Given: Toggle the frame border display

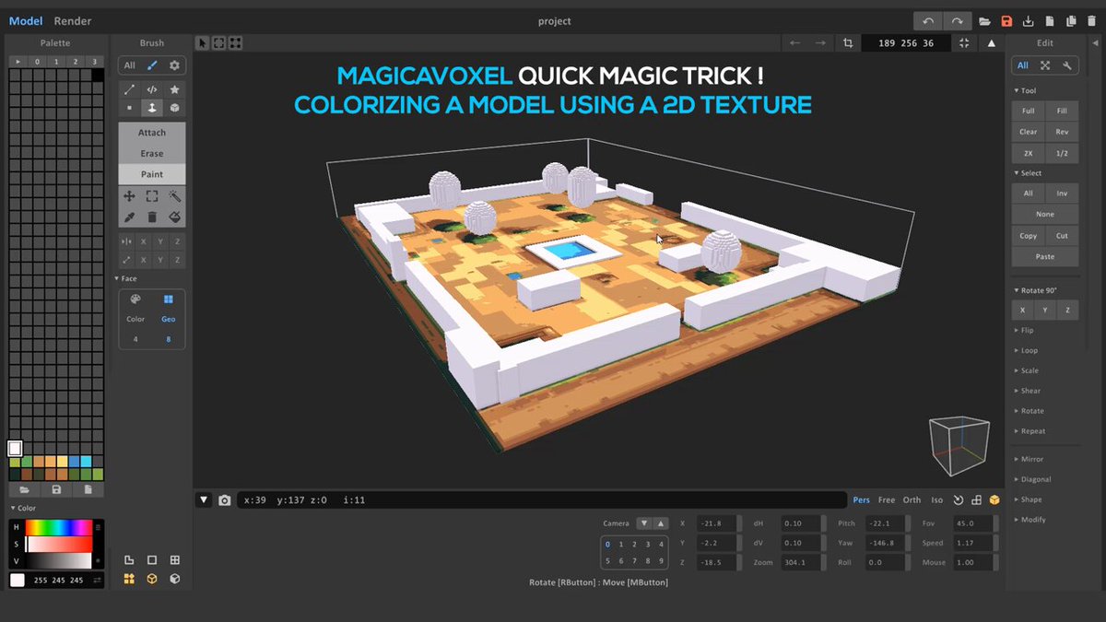Looking at the screenshot, I should point(152,559).
